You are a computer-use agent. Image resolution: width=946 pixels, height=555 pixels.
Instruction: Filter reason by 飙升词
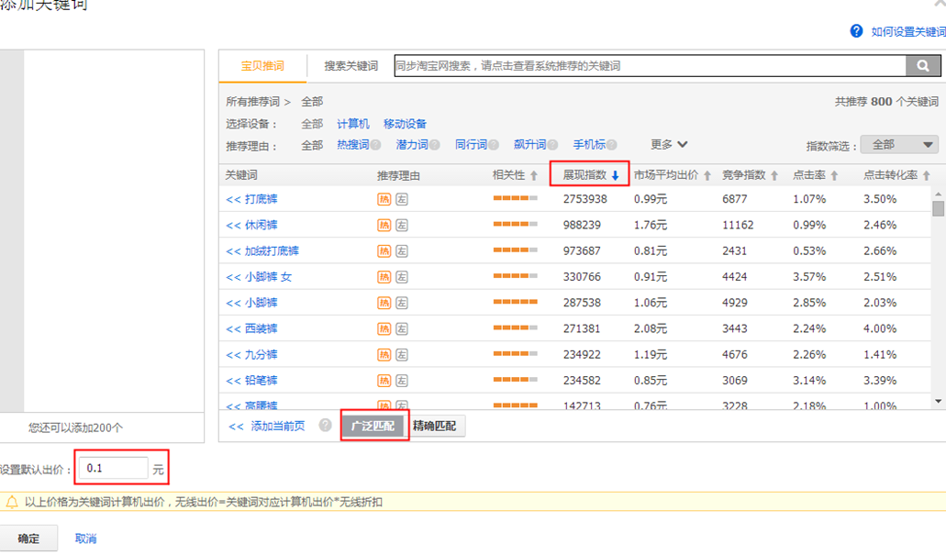pos(529,145)
